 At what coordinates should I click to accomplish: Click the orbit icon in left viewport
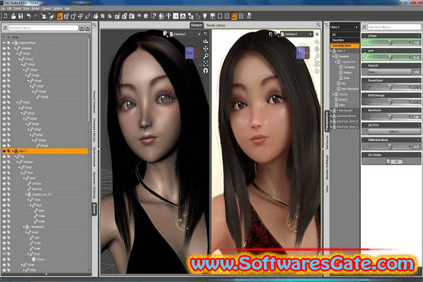pos(206,41)
